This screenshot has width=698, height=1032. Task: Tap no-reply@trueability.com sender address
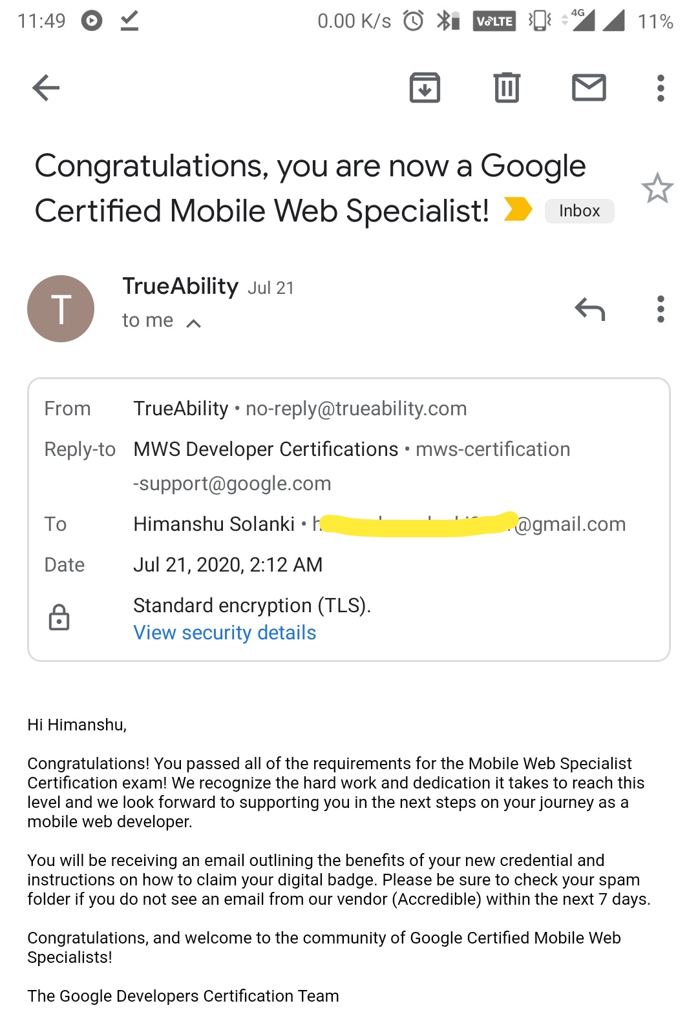click(356, 409)
